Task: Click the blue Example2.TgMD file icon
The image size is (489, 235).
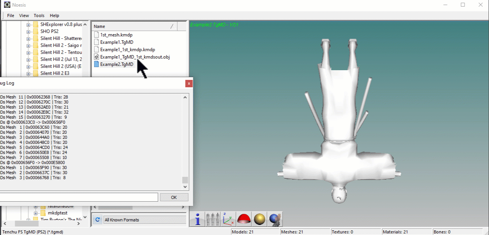Action: pos(97,64)
